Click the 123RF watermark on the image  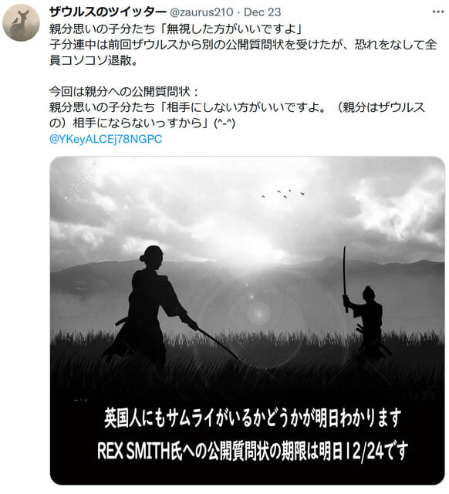[79, 182]
